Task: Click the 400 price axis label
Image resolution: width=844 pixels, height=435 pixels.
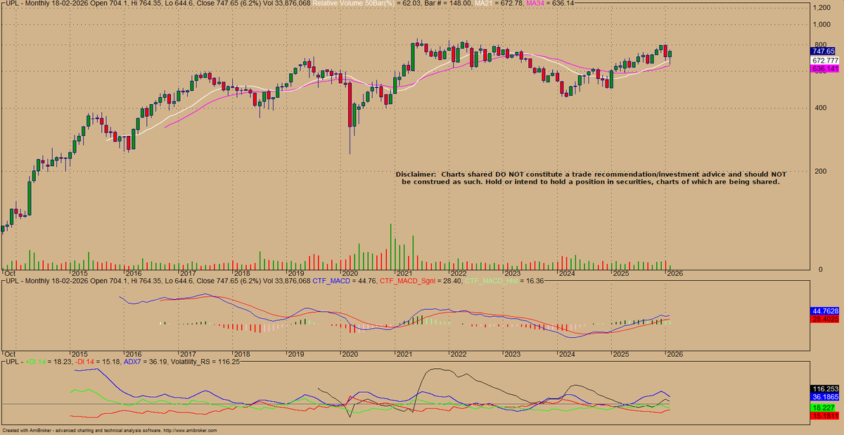Action: 820,108
